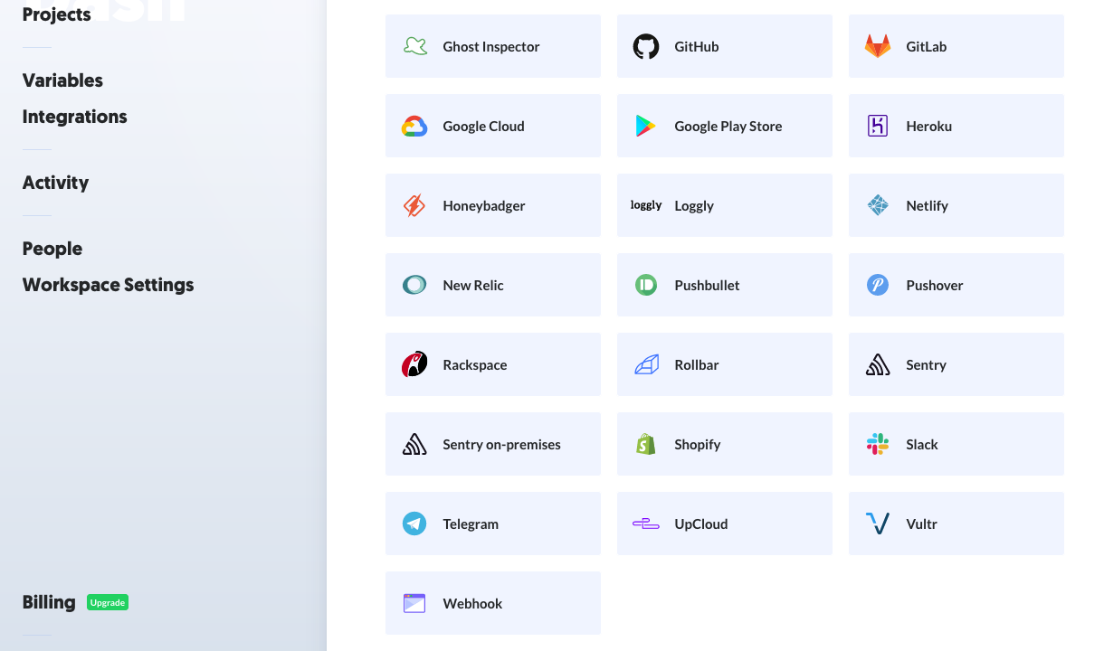Select the Honeybadger label
The image size is (1104, 651).
484,206
